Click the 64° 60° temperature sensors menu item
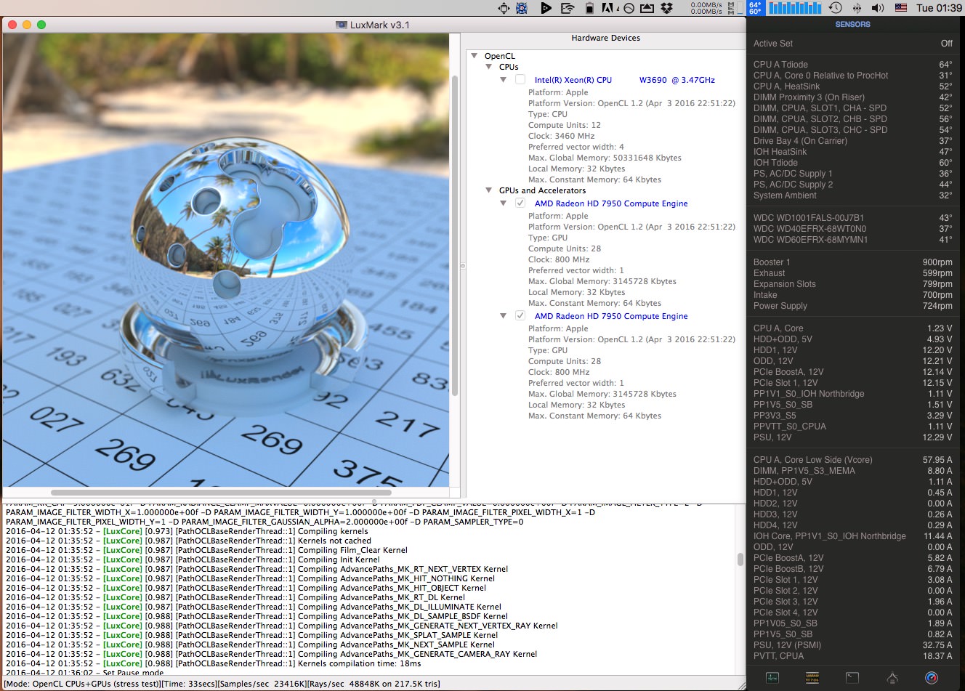 click(x=755, y=8)
